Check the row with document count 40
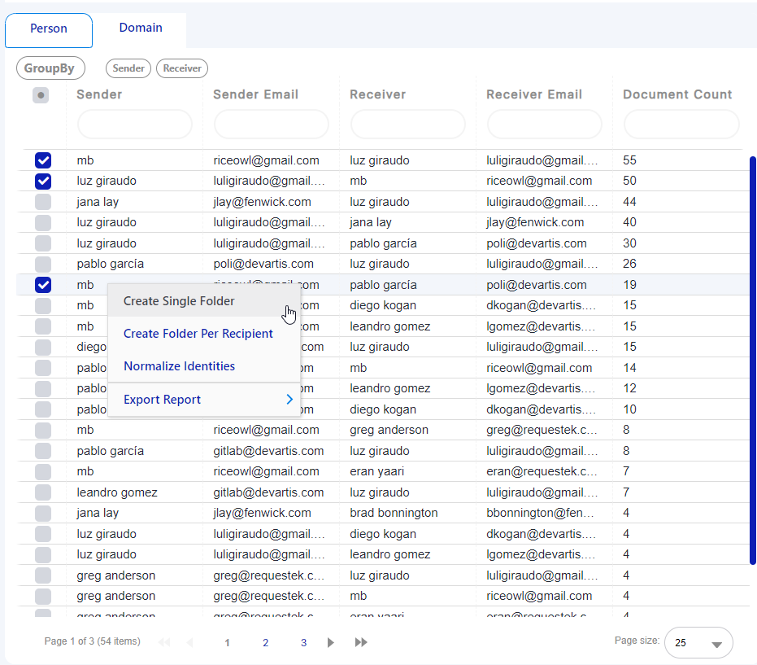This screenshot has height=665, width=757. (x=43, y=222)
